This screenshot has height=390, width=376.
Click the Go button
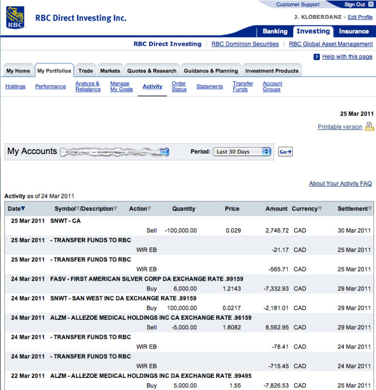[x=285, y=152]
